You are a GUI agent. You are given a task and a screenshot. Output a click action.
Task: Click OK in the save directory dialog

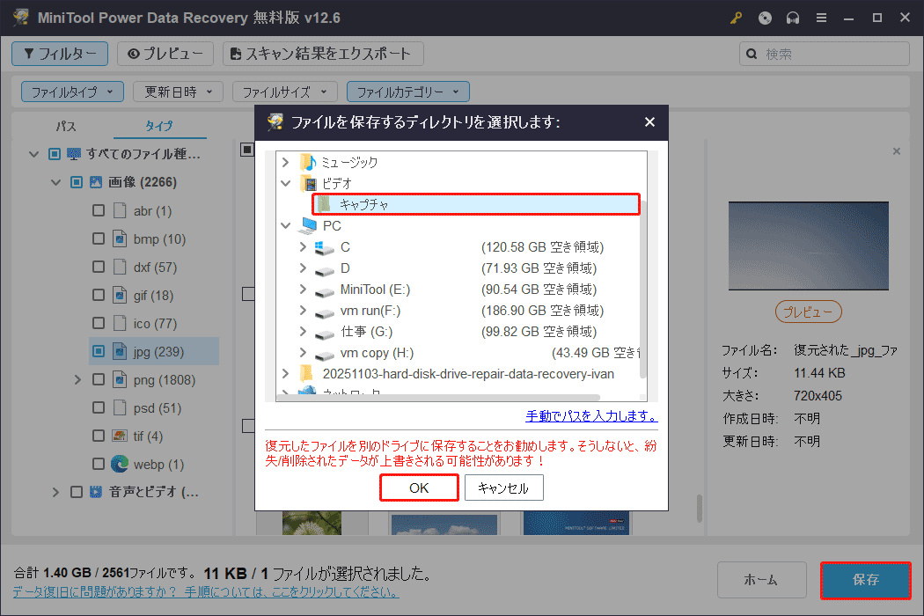tap(419, 487)
